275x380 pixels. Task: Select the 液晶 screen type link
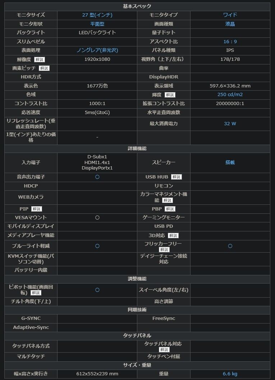click(x=230, y=24)
